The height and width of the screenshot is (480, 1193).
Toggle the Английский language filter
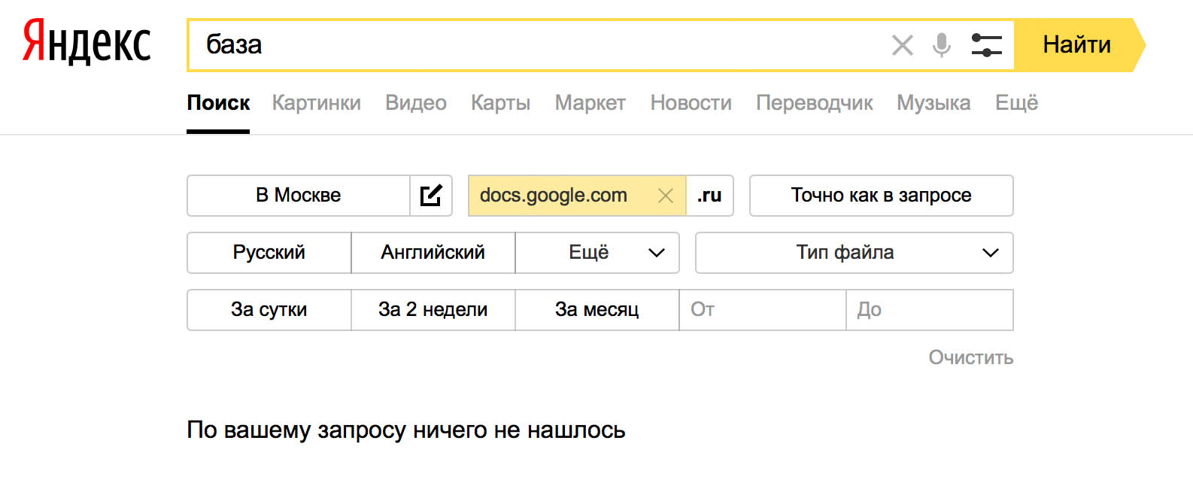[433, 253]
